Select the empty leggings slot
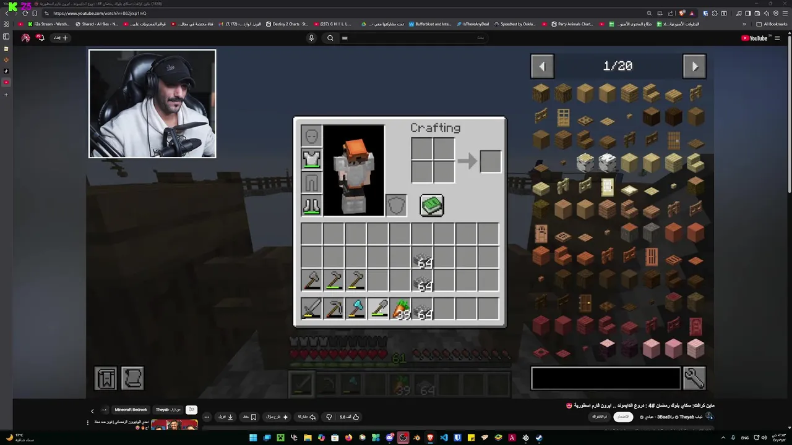The height and width of the screenshot is (445, 792). [311, 182]
